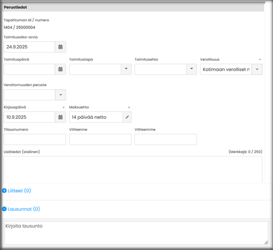Click the Tilausnumero text field
Image resolution: width=273 pixels, height=250 pixels.
[35, 140]
